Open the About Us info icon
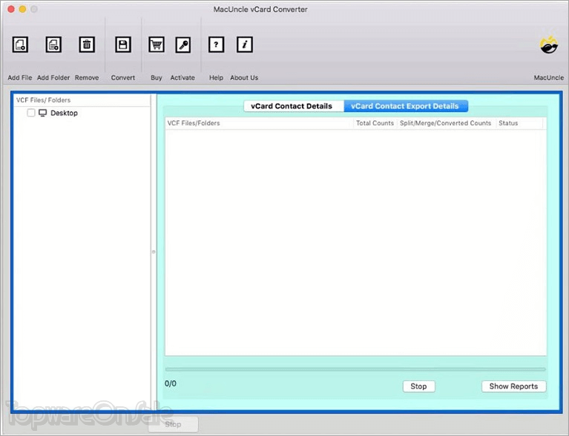 [245, 45]
